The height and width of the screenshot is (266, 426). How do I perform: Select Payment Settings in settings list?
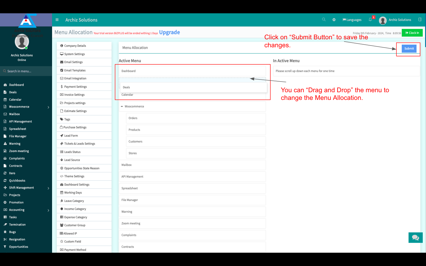coord(75,87)
